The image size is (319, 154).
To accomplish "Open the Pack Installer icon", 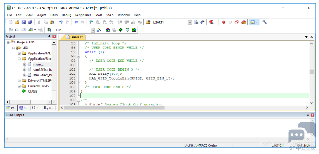I will coord(134,30).
